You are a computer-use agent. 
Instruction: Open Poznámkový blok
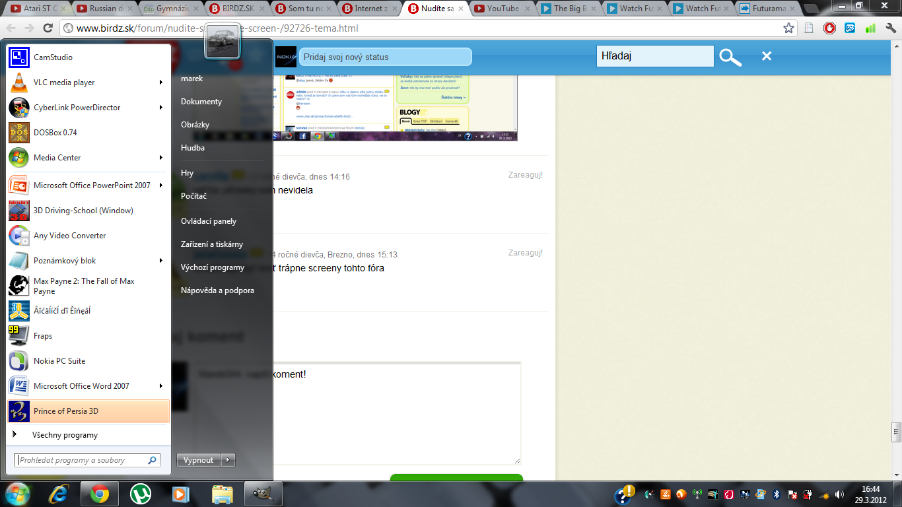coord(88,261)
